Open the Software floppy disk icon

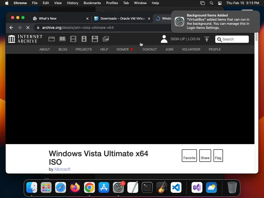click(95, 39)
